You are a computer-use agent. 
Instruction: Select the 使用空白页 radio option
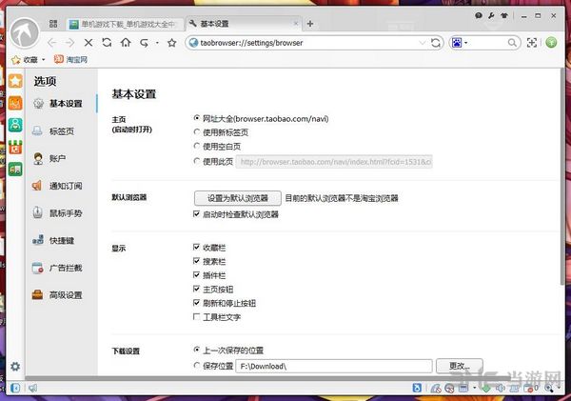(196, 148)
